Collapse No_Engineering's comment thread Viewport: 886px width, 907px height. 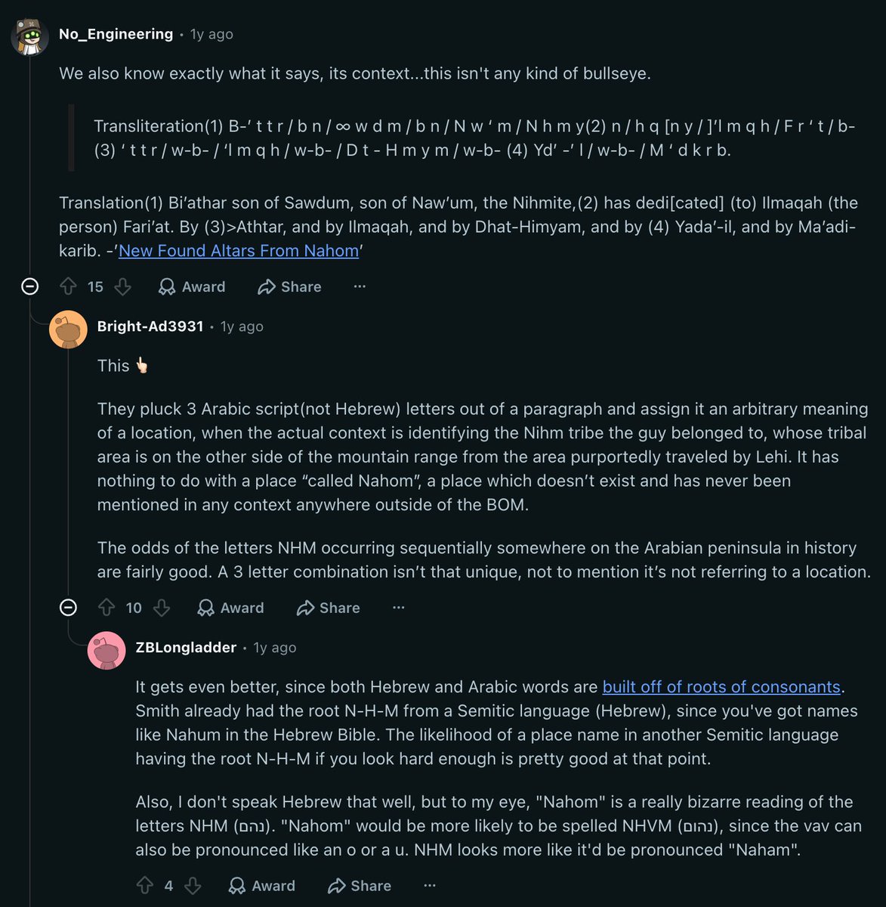click(x=29, y=286)
